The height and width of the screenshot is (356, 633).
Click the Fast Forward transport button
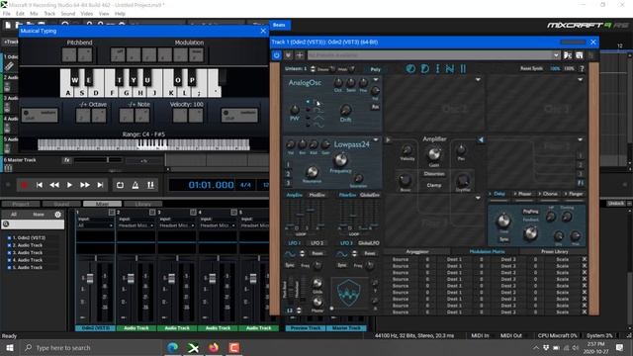tap(85, 185)
